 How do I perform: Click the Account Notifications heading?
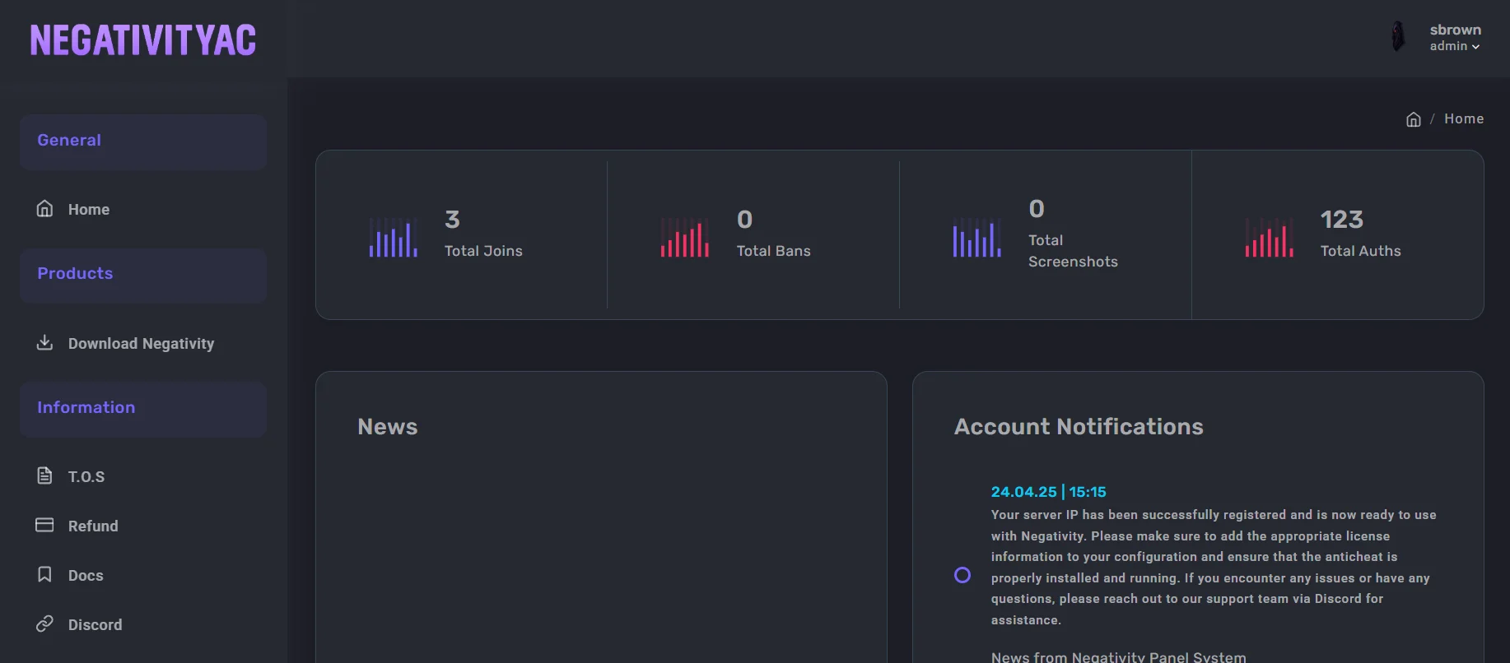coord(1079,427)
